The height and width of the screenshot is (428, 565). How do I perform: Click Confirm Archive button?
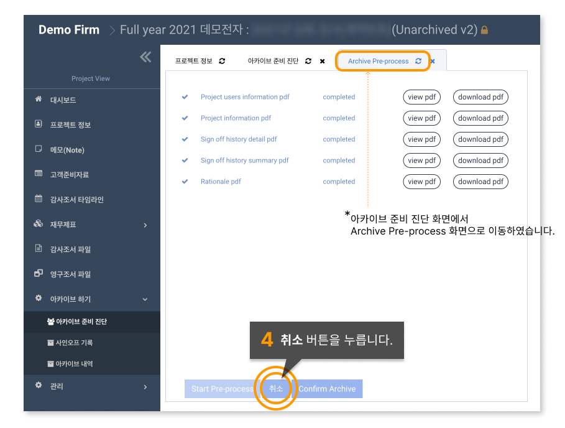pyautogui.click(x=330, y=388)
